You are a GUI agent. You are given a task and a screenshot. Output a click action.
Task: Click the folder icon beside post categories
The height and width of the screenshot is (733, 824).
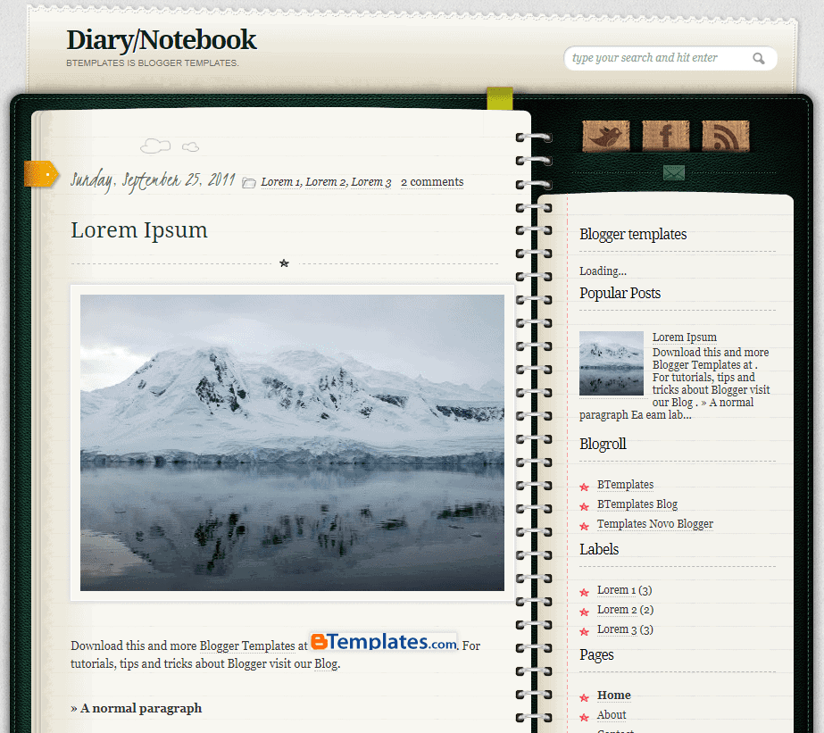click(x=248, y=182)
